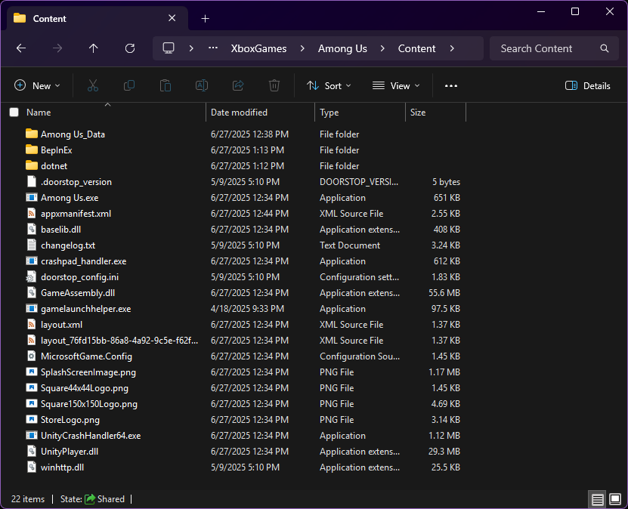The height and width of the screenshot is (509, 628).
Task: Open the See more options ellipsis
Action: click(451, 85)
